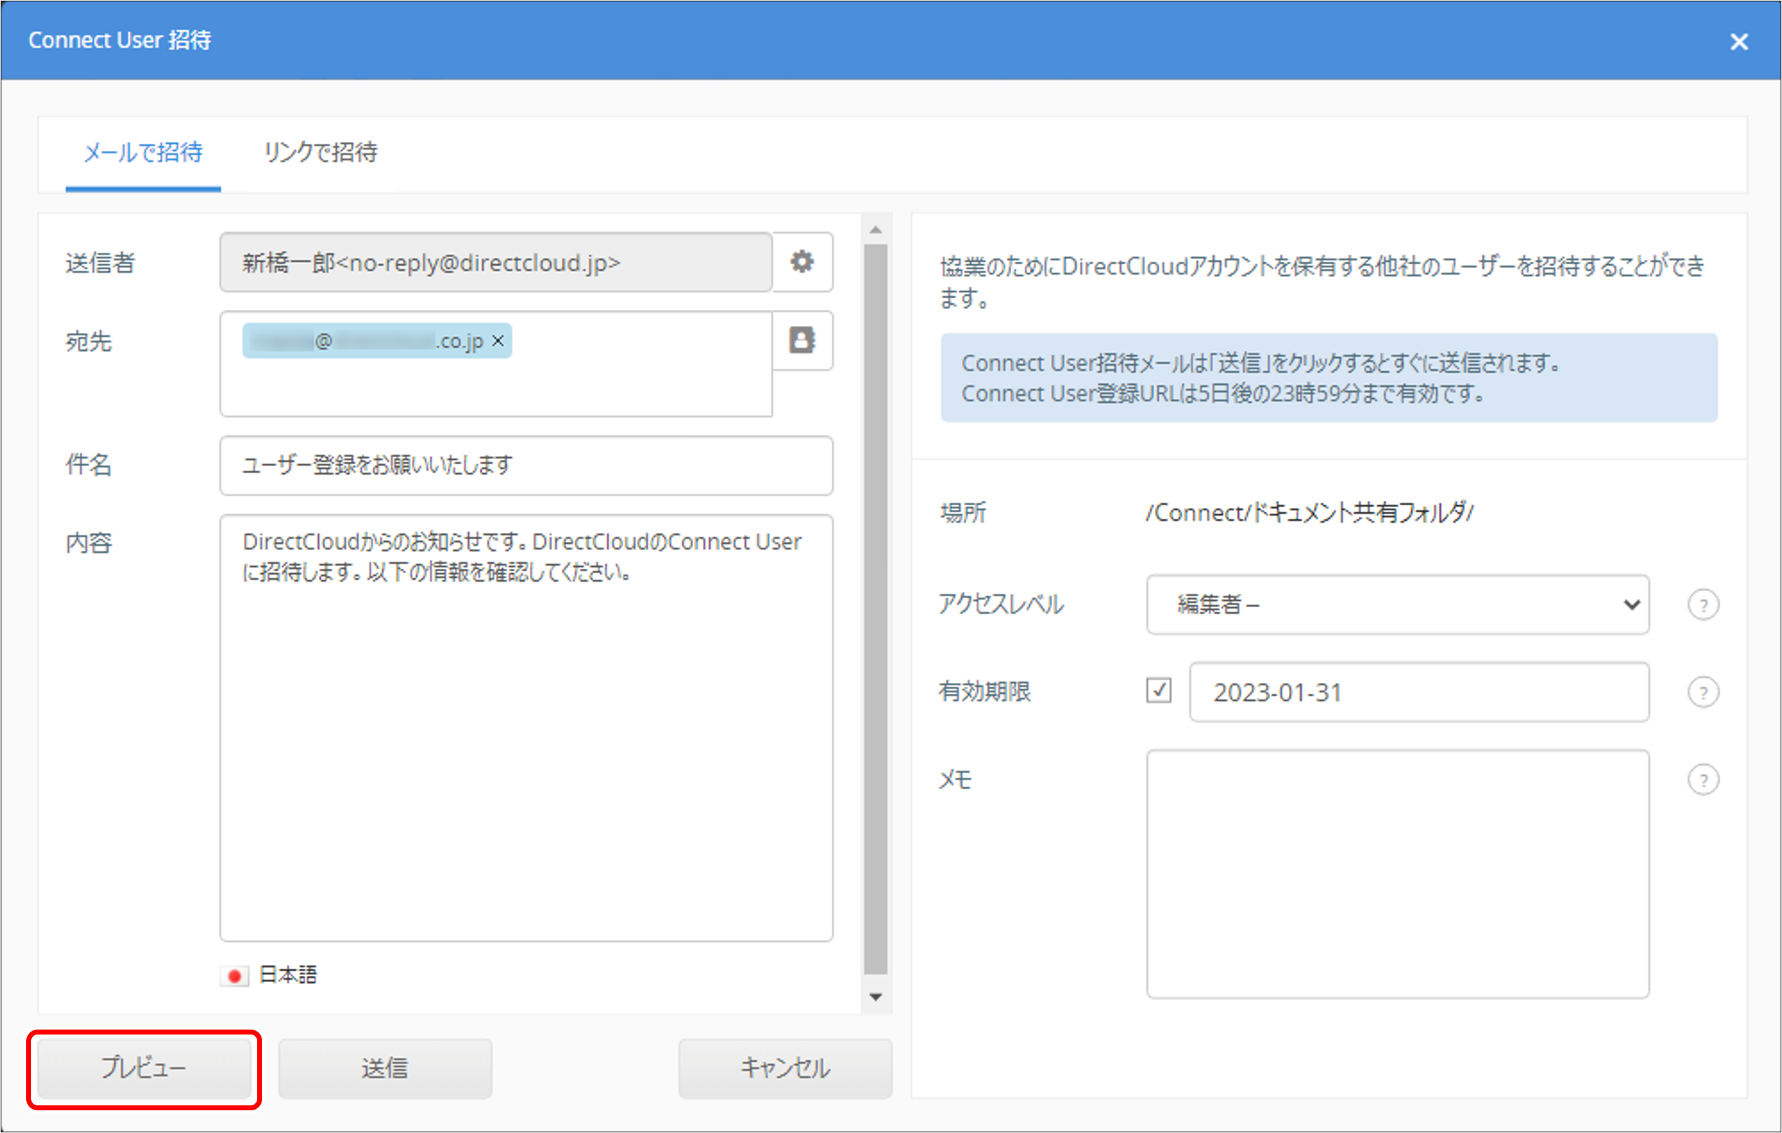Switch to the メールで招待 tab
The width and height of the screenshot is (1782, 1133).
(x=143, y=154)
